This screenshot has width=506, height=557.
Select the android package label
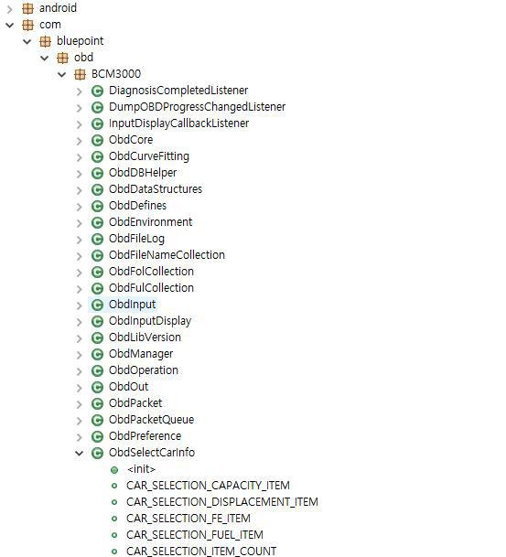coord(58,8)
